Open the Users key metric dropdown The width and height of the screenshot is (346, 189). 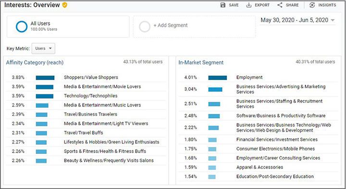coord(43,49)
